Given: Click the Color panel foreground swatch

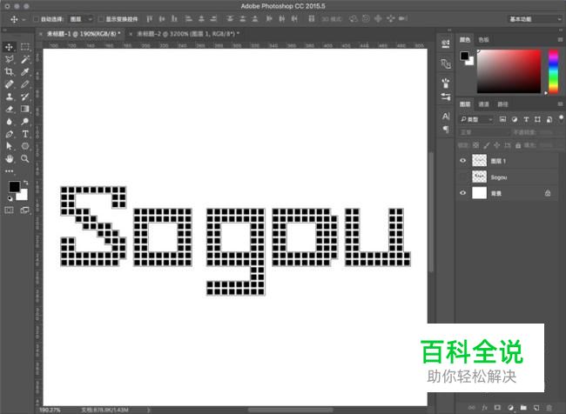Looking at the screenshot, I should pos(464,56).
